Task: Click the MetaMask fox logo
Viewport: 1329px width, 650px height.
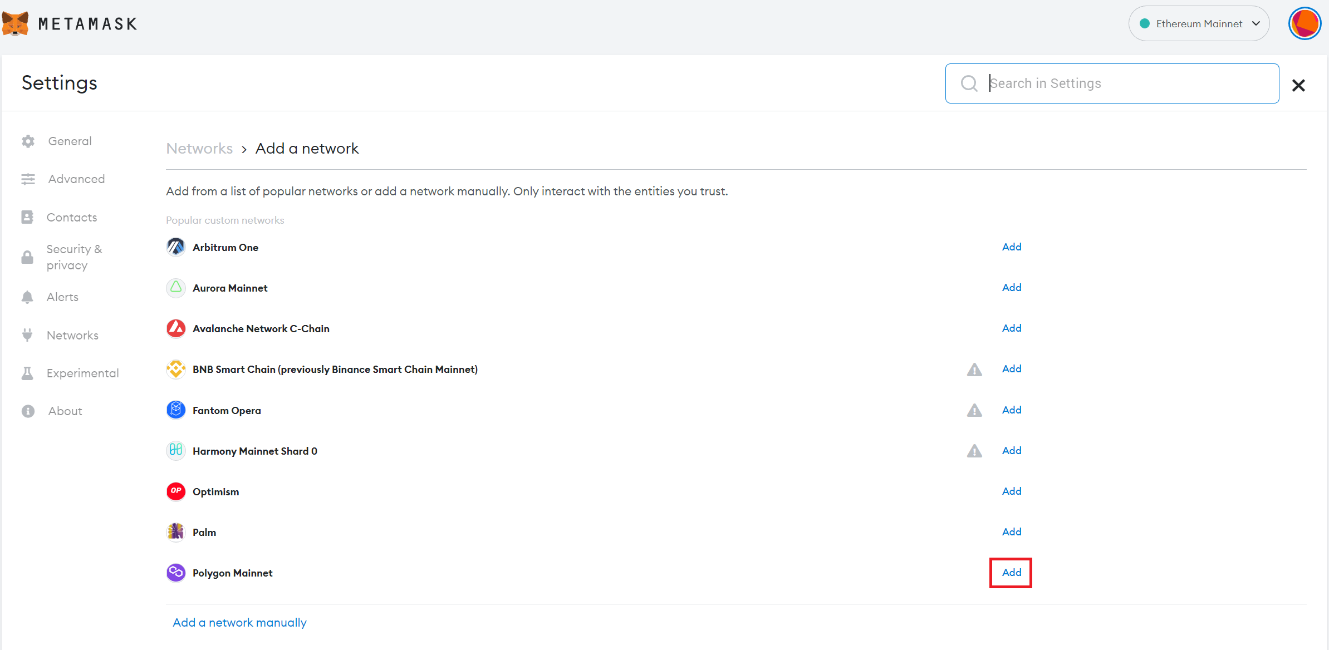Action: click(15, 23)
